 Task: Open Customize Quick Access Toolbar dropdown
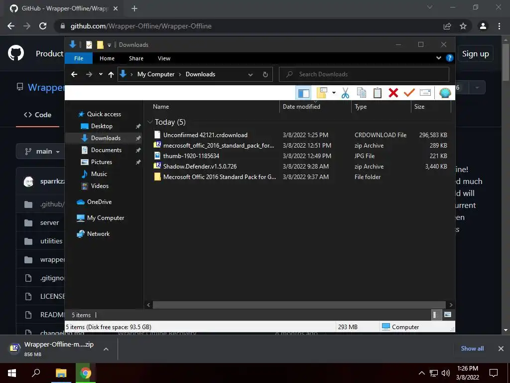point(109,45)
